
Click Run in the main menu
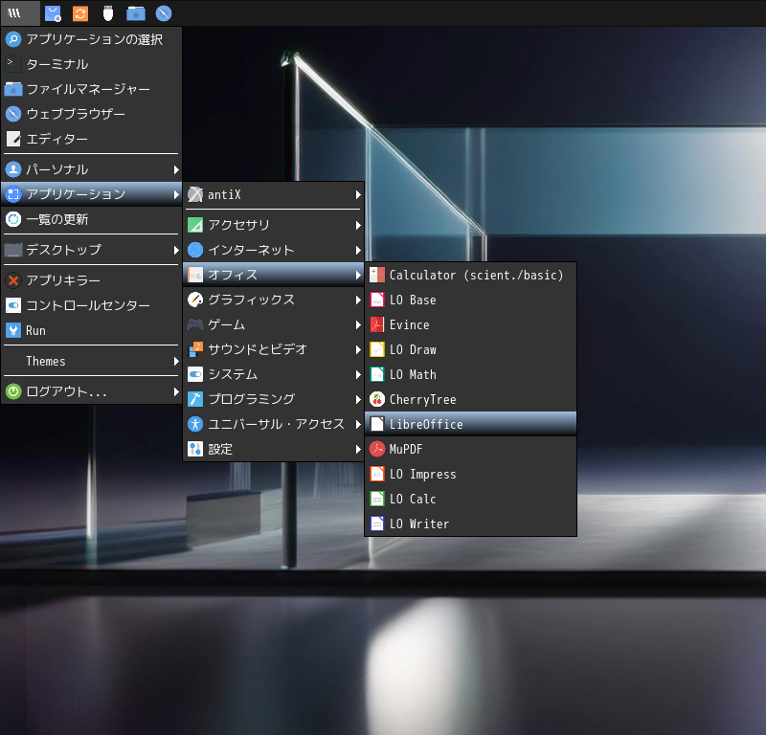[35, 330]
